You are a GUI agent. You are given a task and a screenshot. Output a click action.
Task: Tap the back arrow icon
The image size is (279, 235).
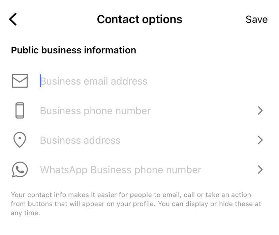13,19
